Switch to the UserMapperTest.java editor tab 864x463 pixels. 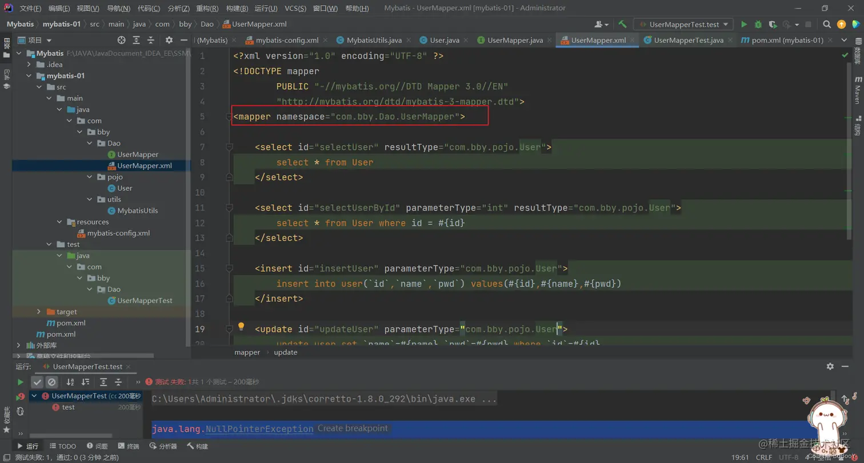pyautogui.click(x=689, y=41)
